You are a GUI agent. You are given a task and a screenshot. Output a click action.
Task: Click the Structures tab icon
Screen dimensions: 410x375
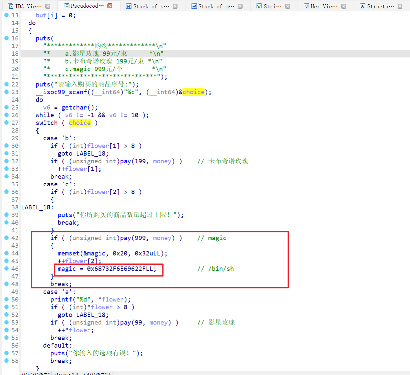click(362, 6)
